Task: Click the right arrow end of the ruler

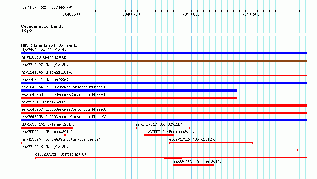Action: pyautogui.click(x=306, y=11)
